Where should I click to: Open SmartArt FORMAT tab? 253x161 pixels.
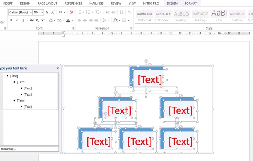tap(191, 3)
